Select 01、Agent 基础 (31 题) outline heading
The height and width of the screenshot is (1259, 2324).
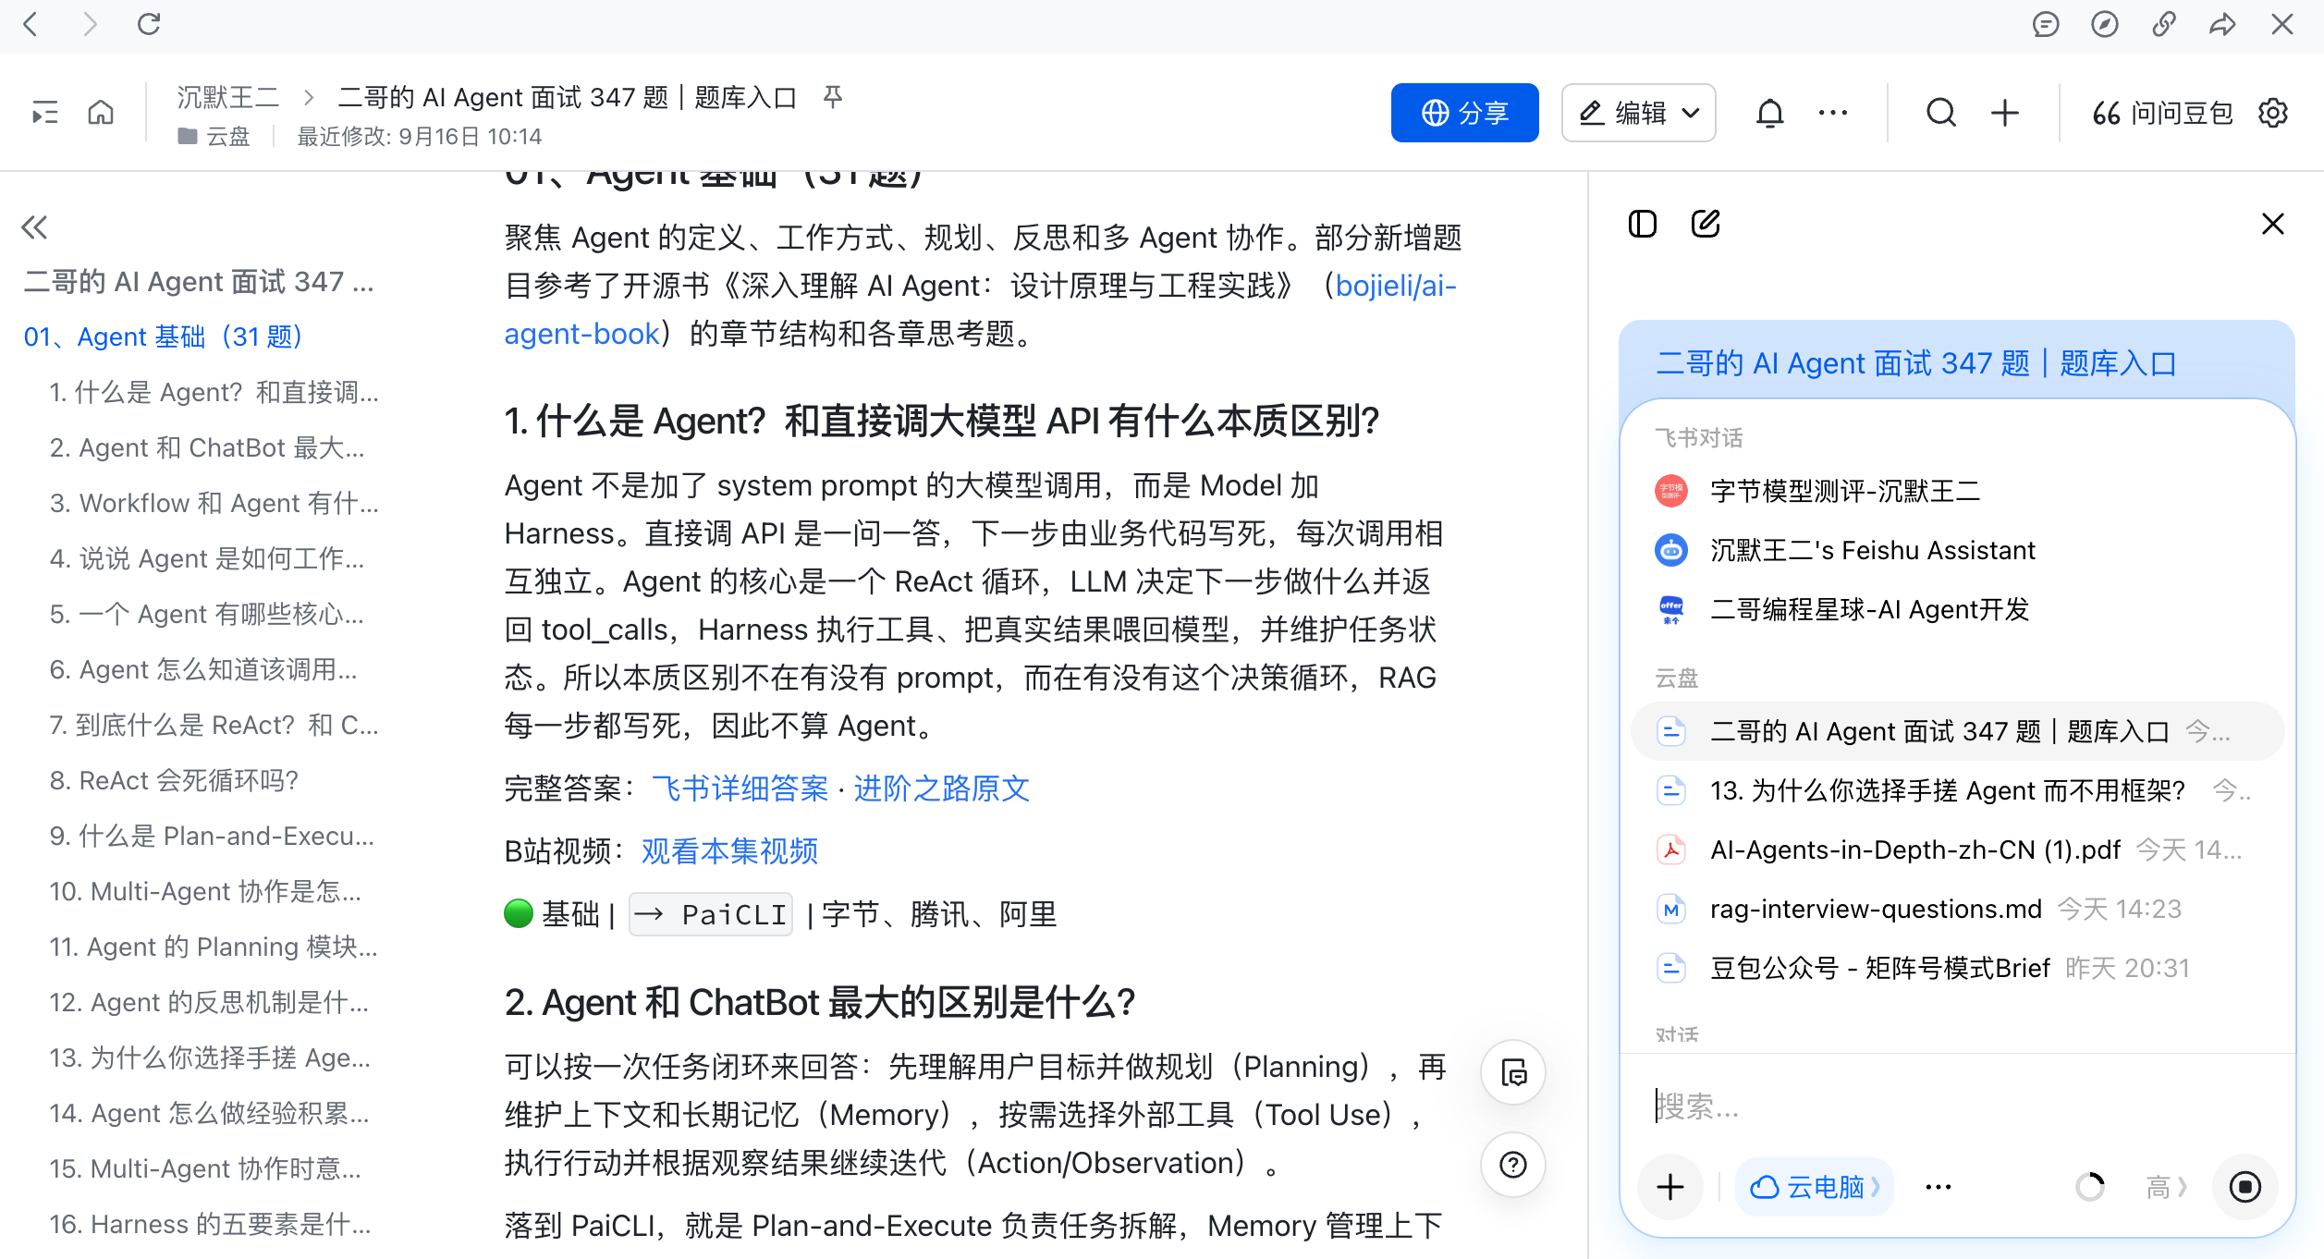click(x=163, y=336)
